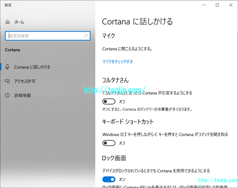The image size is (238, 188).
Task: Close the 設定 window
Action: click(x=231, y=5)
